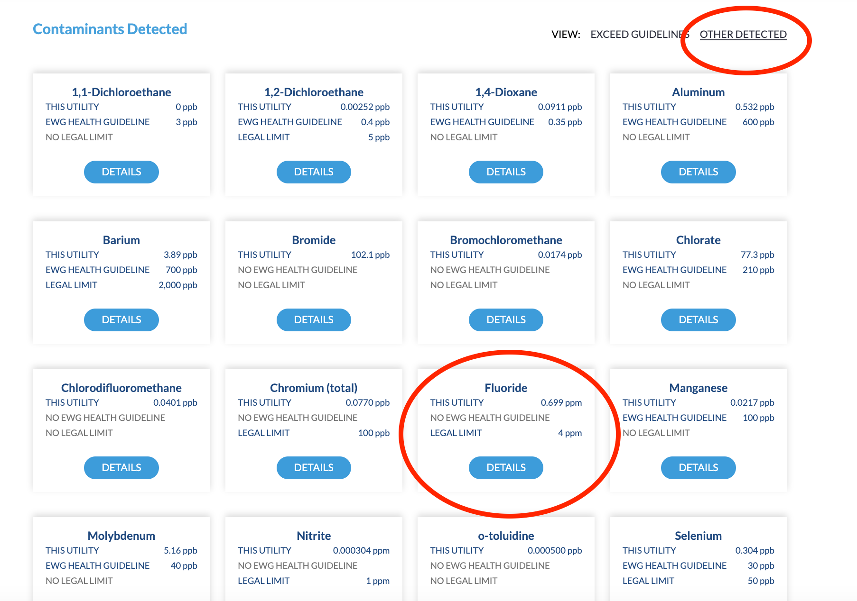Click the Nitrite contaminant title

click(314, 536)
